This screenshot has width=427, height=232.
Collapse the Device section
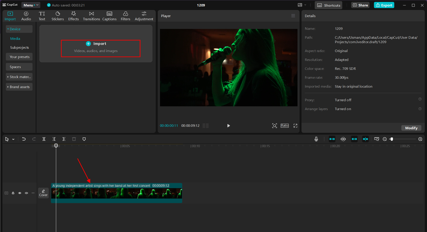point(19,29)
